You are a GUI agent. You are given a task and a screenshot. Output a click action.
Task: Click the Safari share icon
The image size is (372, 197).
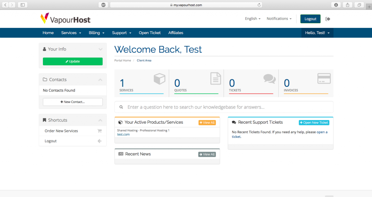[x=348, y=5]
